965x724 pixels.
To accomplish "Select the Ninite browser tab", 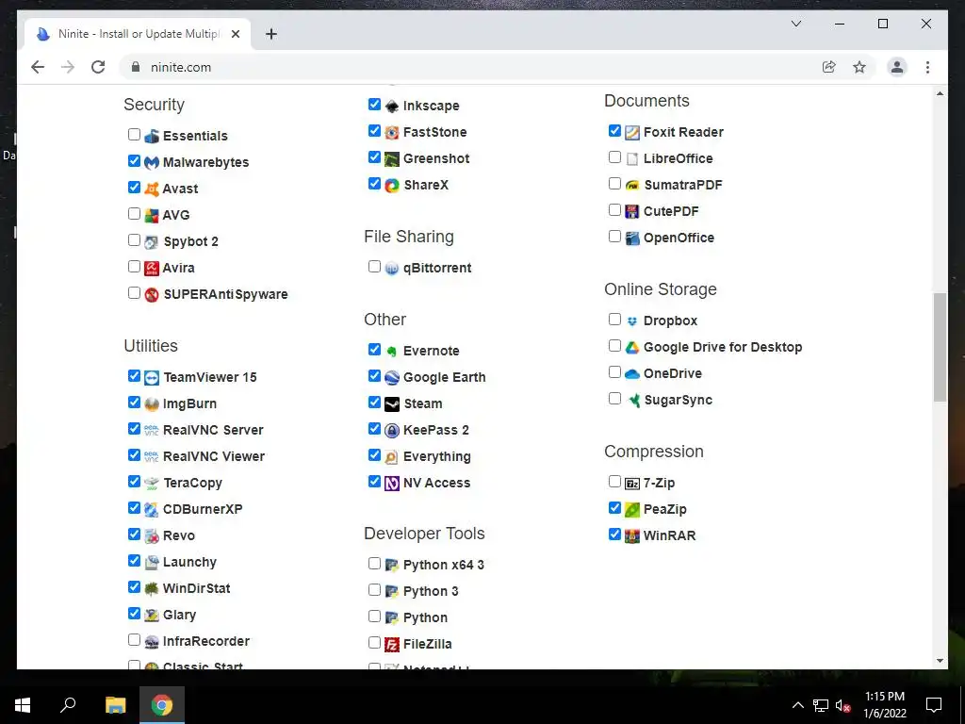I will (138, 34).
